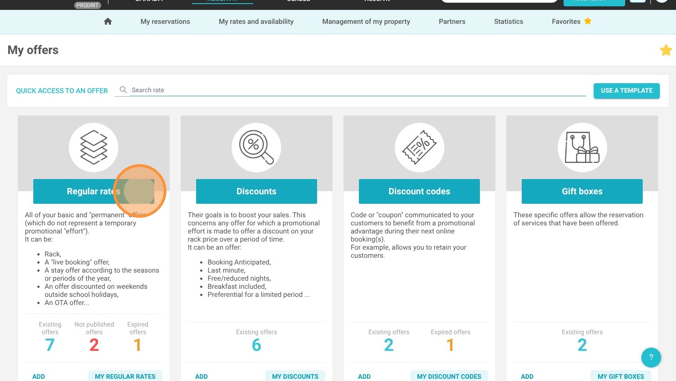
Task: Open the Regular rates card button
Action: [94, 191]
